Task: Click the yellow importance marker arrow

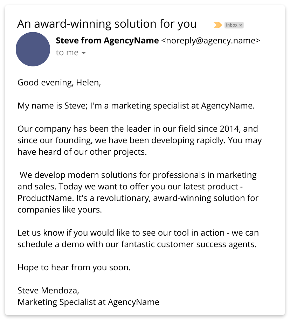Action: coord(218,25)
